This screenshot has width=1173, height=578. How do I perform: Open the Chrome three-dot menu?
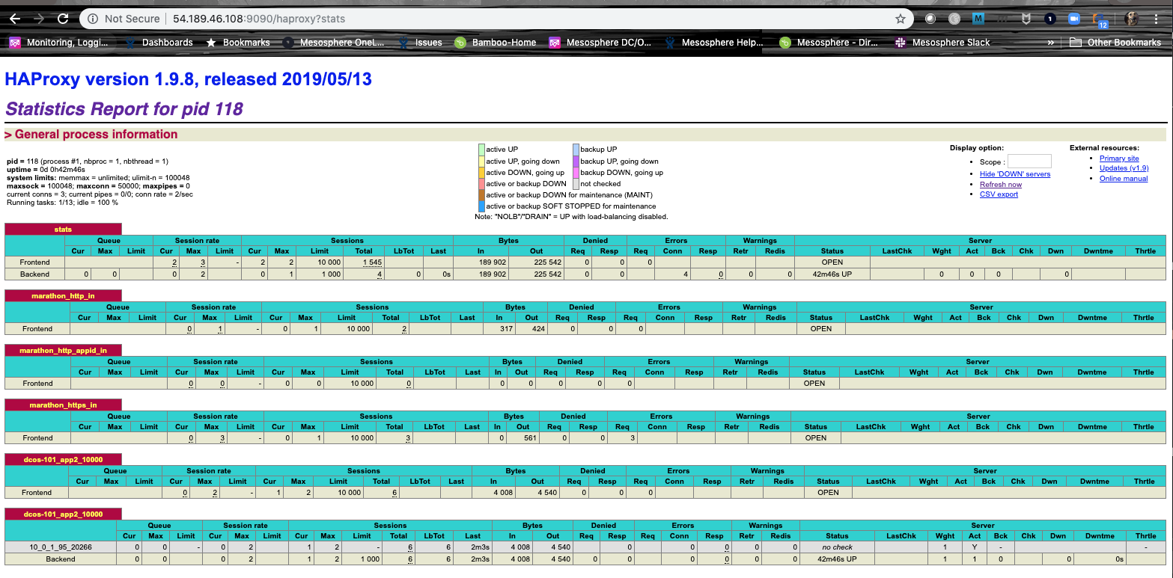(x=1157, y=19)
